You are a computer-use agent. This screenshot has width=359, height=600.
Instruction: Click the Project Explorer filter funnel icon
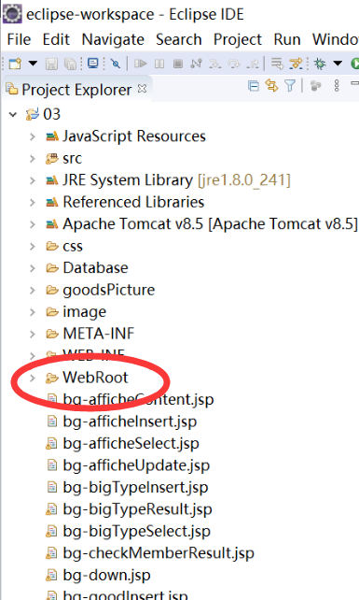pyautogui.click(x=290, y=86)
